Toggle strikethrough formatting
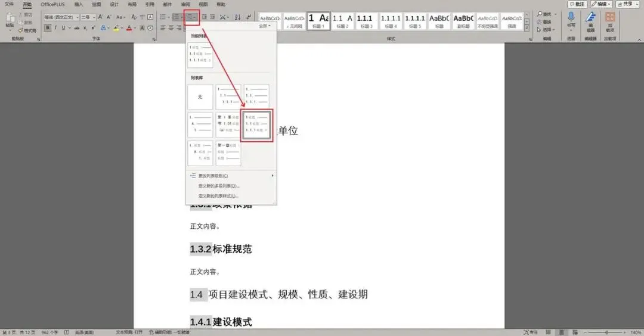 (x=77, y=28)
